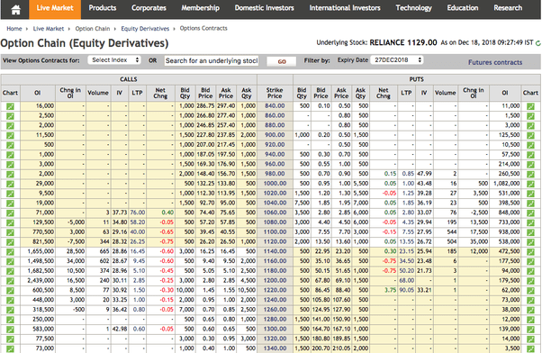Open the International Investors menu
Screen dimensions: 542x353
pyautogui.click(x=345, y=8)
